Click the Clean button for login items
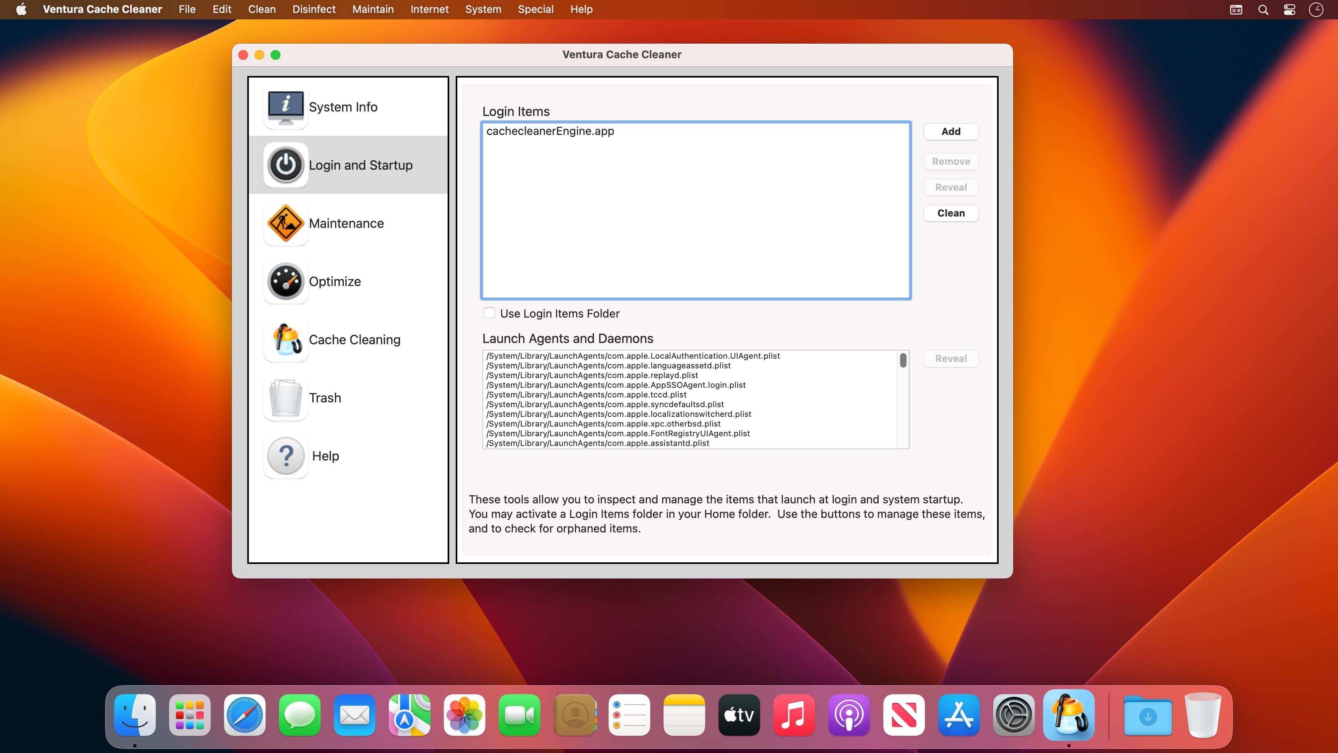This screenshot has height=753, width=1338. pos(951,212)
